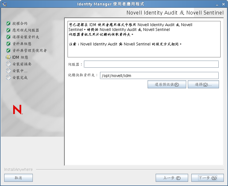The width and height of the screenshot is (228, 186).
Task: Go back with 上一步 (P) button
Action: click(x=172, y=178)
